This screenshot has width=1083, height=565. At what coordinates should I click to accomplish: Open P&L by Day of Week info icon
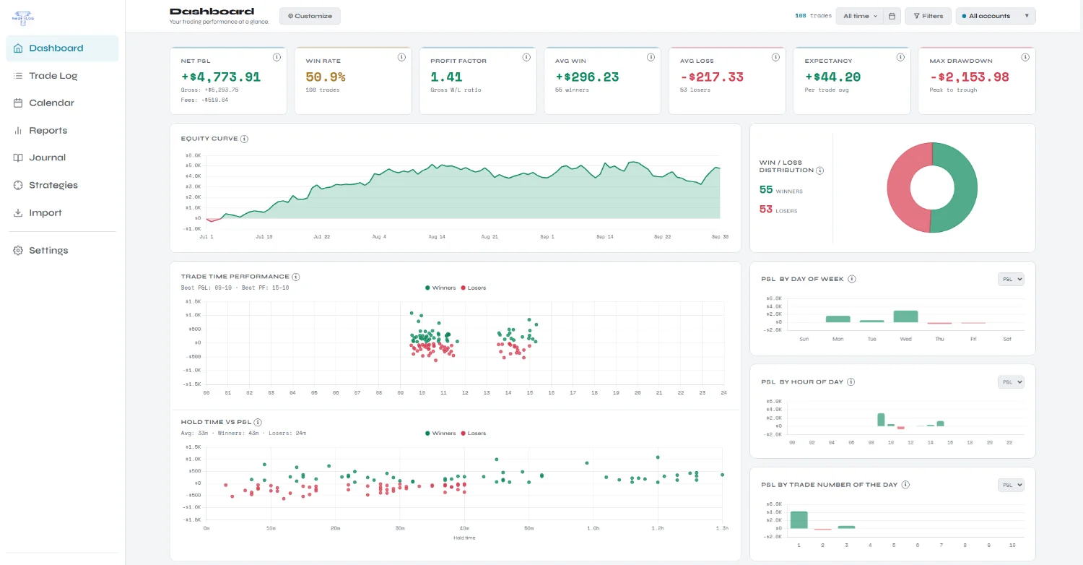tap(852, 279)
